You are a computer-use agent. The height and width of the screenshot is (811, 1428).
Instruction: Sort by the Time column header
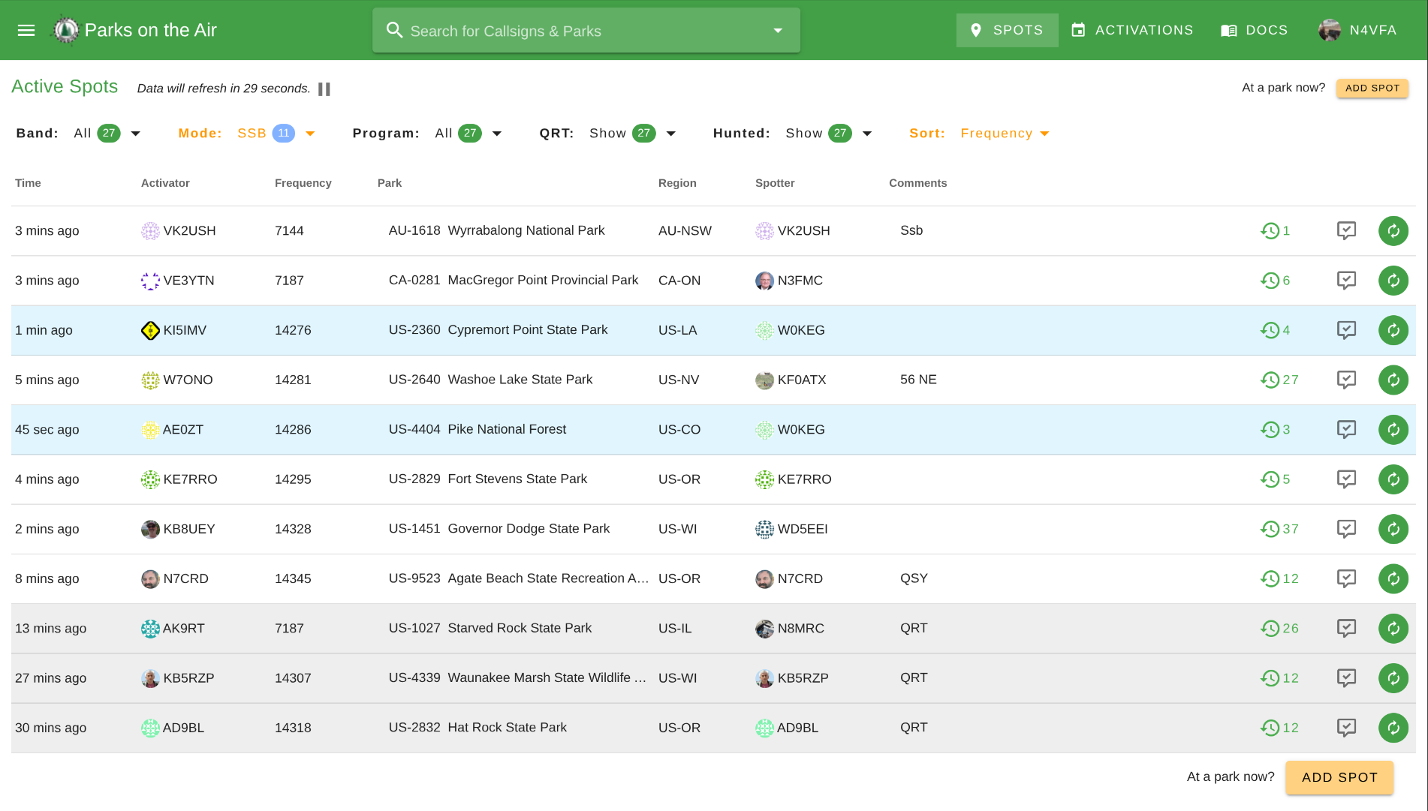28,183
